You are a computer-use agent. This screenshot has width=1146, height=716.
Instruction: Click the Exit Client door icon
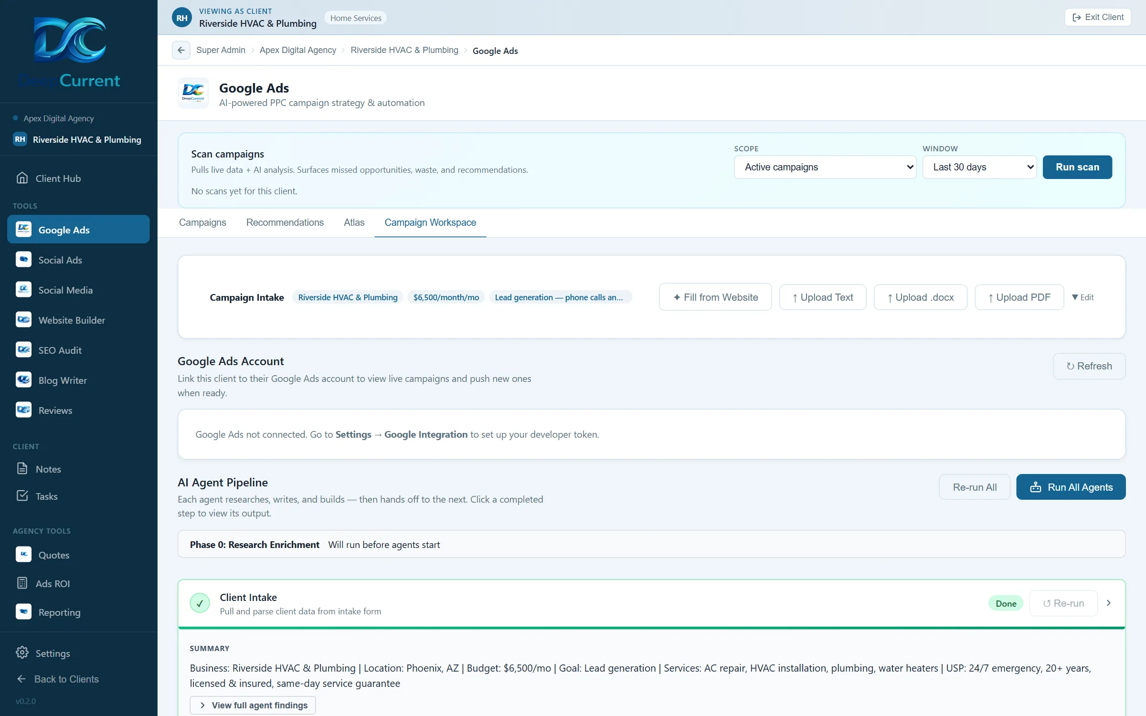[x=1077, y=17]
